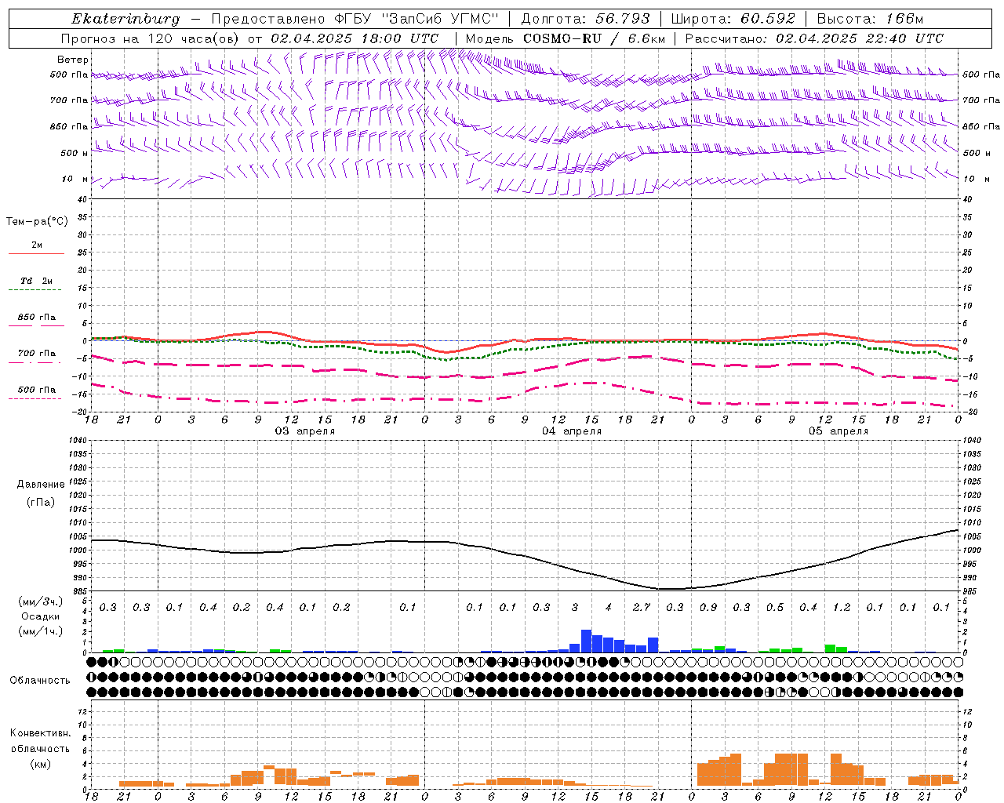Select the Тем-ра(°C) axis label
This screenshot has width=1004, height=803.
37,222
